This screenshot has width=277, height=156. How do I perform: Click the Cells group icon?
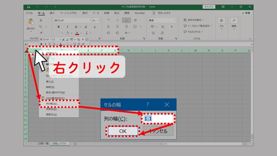click(222, 20)
